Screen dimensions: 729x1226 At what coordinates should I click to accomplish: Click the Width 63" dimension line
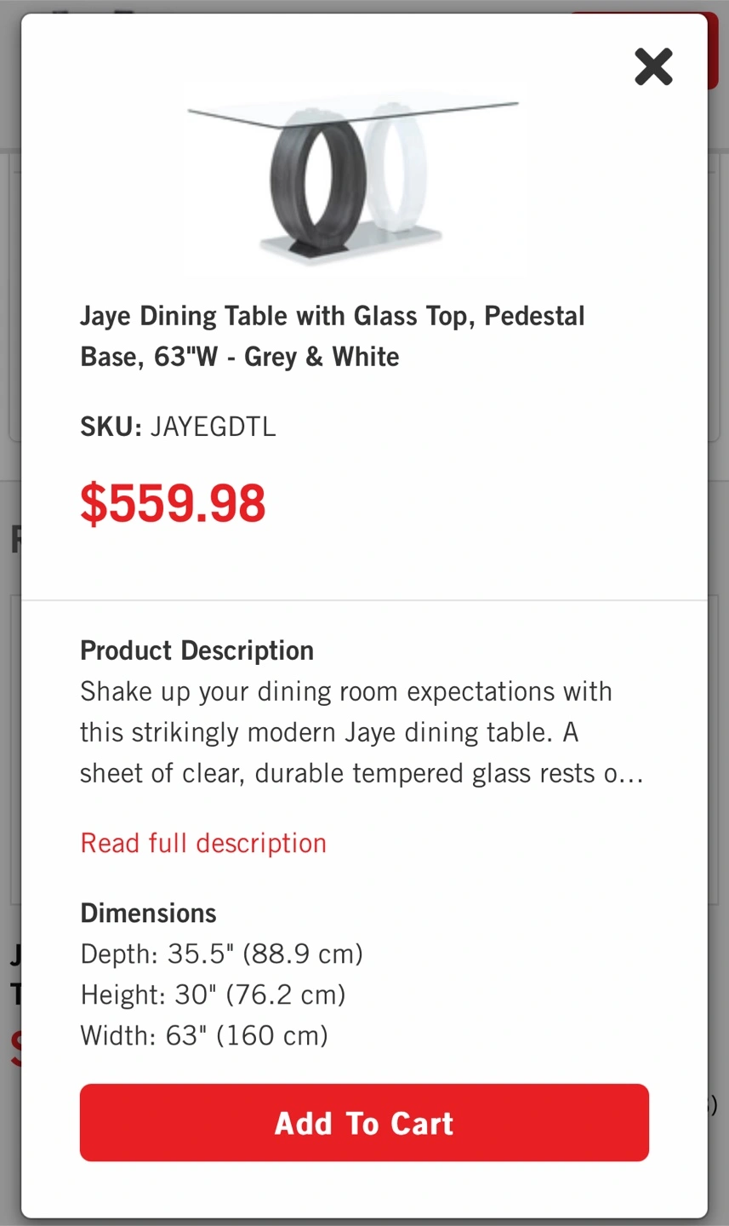pos(204,1035)
